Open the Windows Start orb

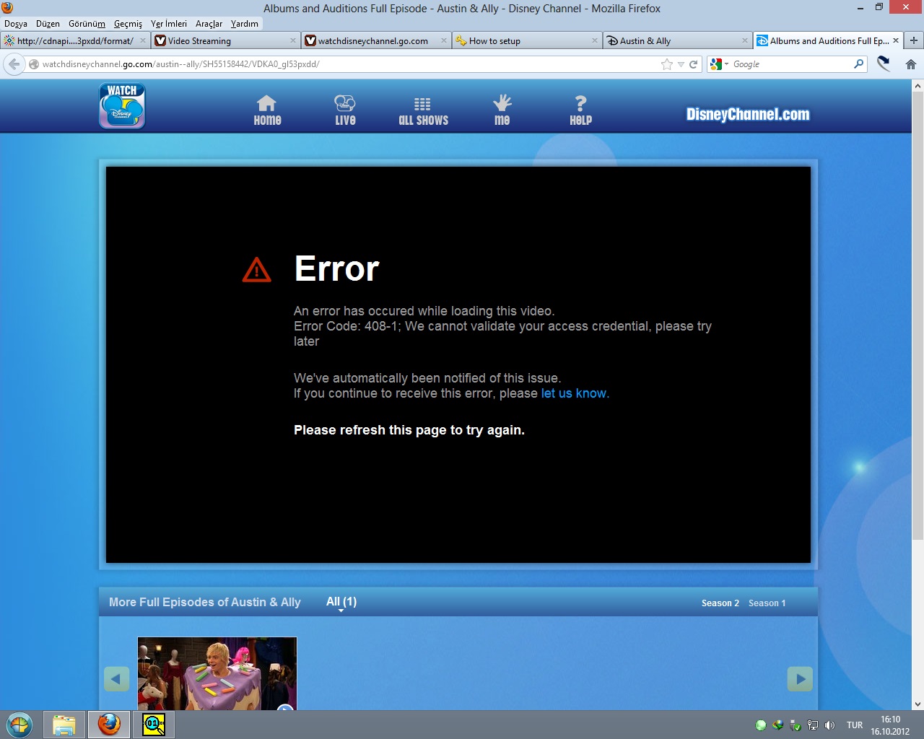[x=19, y=725]
